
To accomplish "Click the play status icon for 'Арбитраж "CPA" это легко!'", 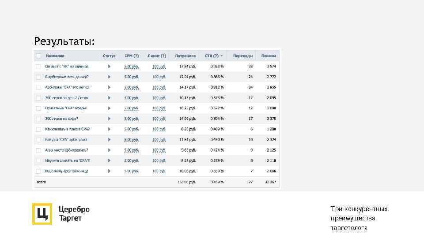I will 109,87.
